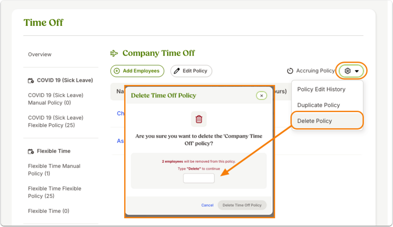Open the Overview section in sidebar
Image resolution: width=393 pixels, height=227 pixels.
click(40, 54)
